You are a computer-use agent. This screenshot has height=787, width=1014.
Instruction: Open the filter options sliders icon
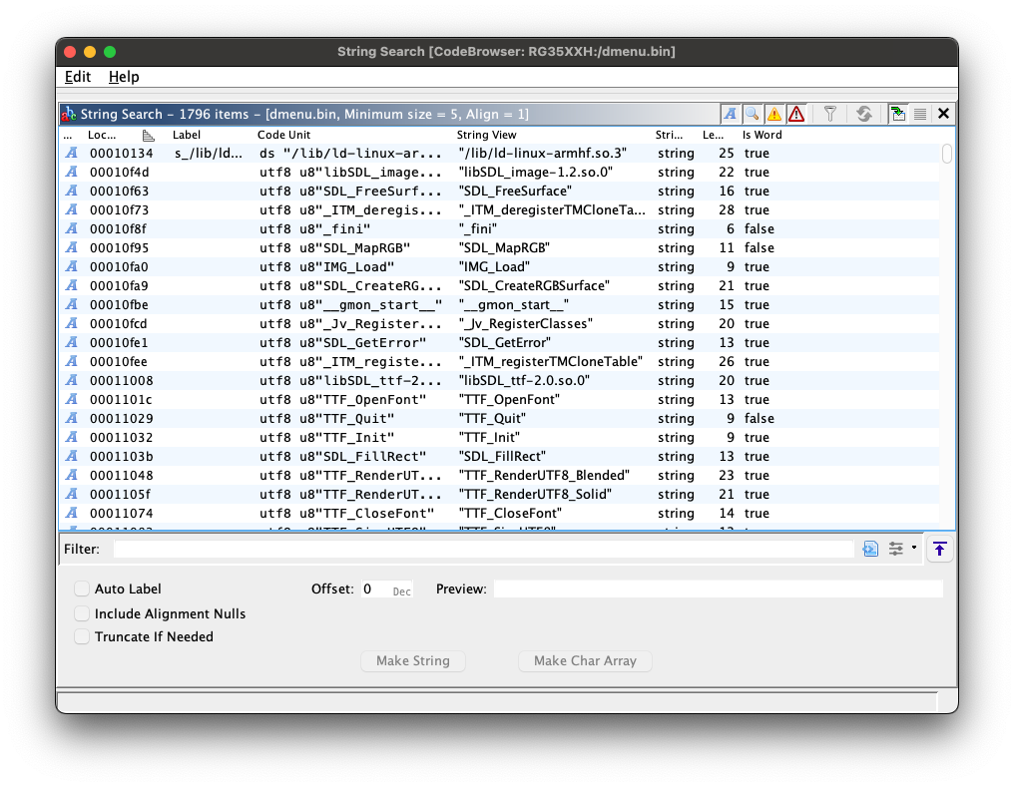tap(895, 550)
